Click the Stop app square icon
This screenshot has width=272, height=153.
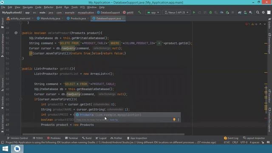(x=232, y=12)
